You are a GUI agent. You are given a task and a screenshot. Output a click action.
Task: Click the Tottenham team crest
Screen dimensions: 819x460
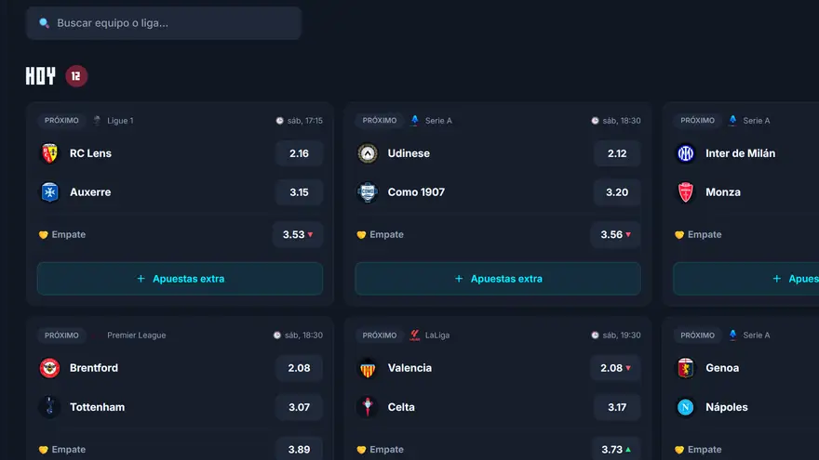[x=49, y=407]
